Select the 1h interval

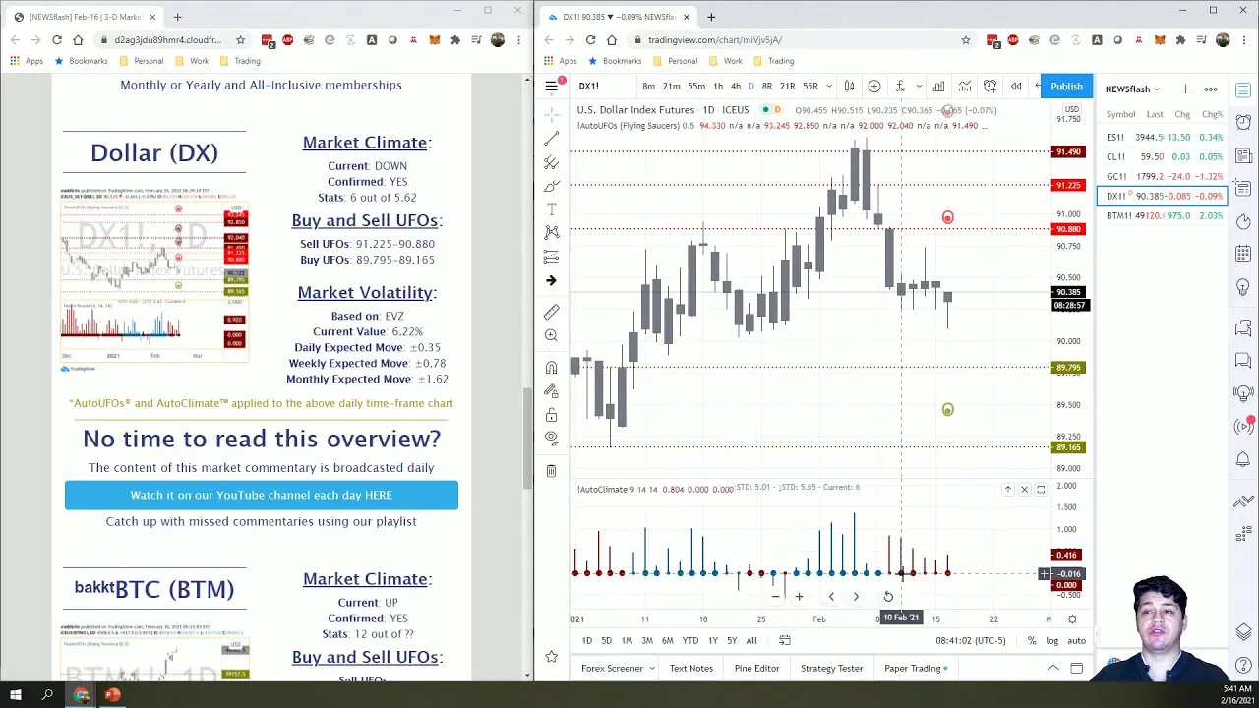718,86
